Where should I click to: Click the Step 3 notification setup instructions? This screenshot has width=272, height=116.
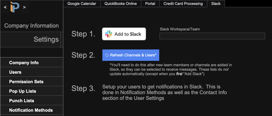pos(165,92)
